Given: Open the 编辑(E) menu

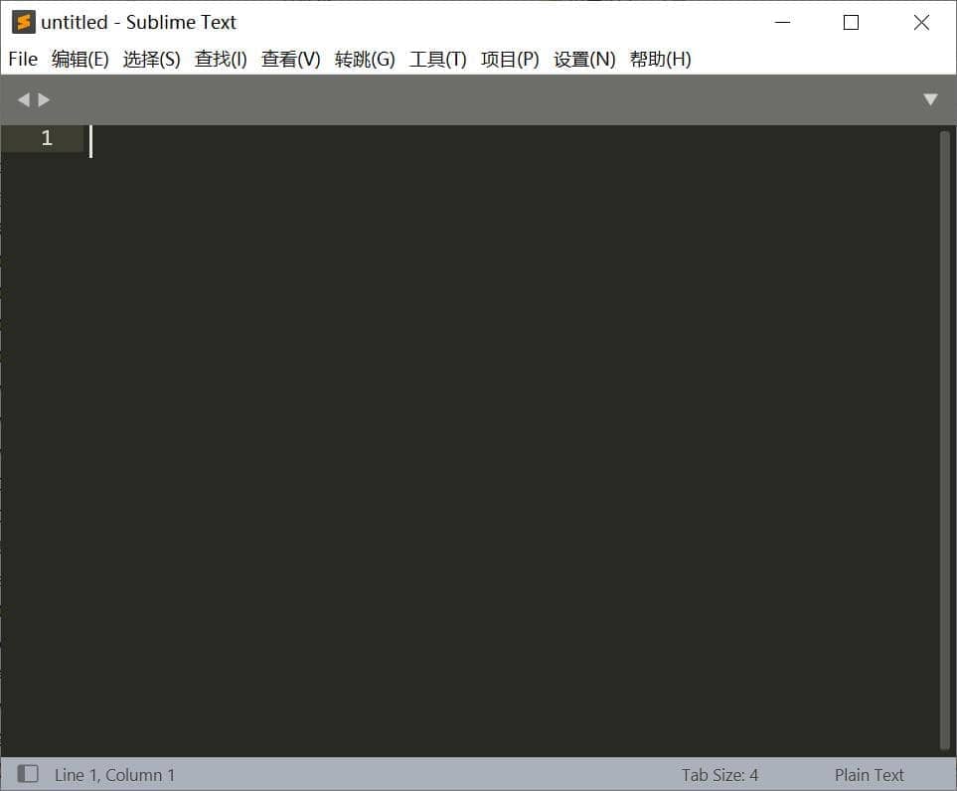Looking at the screenshot, I should click(x=80, y=59).
